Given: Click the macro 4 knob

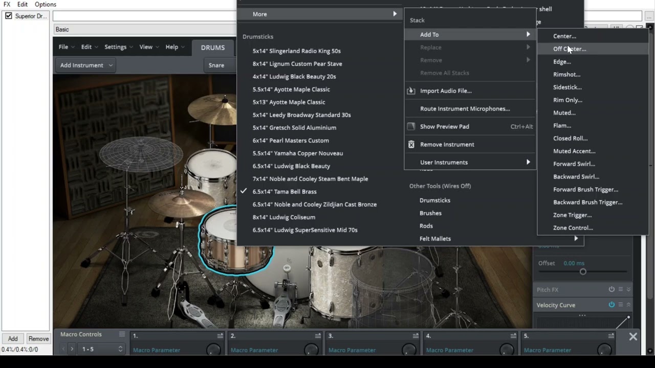Looking at the screenshot, I should point(507,350).
